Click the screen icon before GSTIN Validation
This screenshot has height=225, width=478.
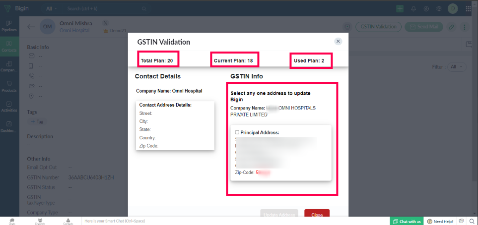click(x=347, y=26)
